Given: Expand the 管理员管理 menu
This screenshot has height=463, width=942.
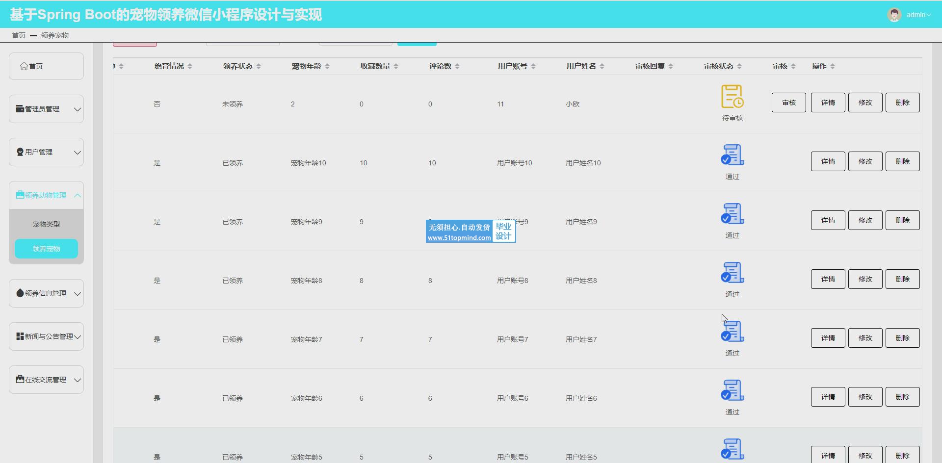Looking at the screenshot, I should 46,109.
